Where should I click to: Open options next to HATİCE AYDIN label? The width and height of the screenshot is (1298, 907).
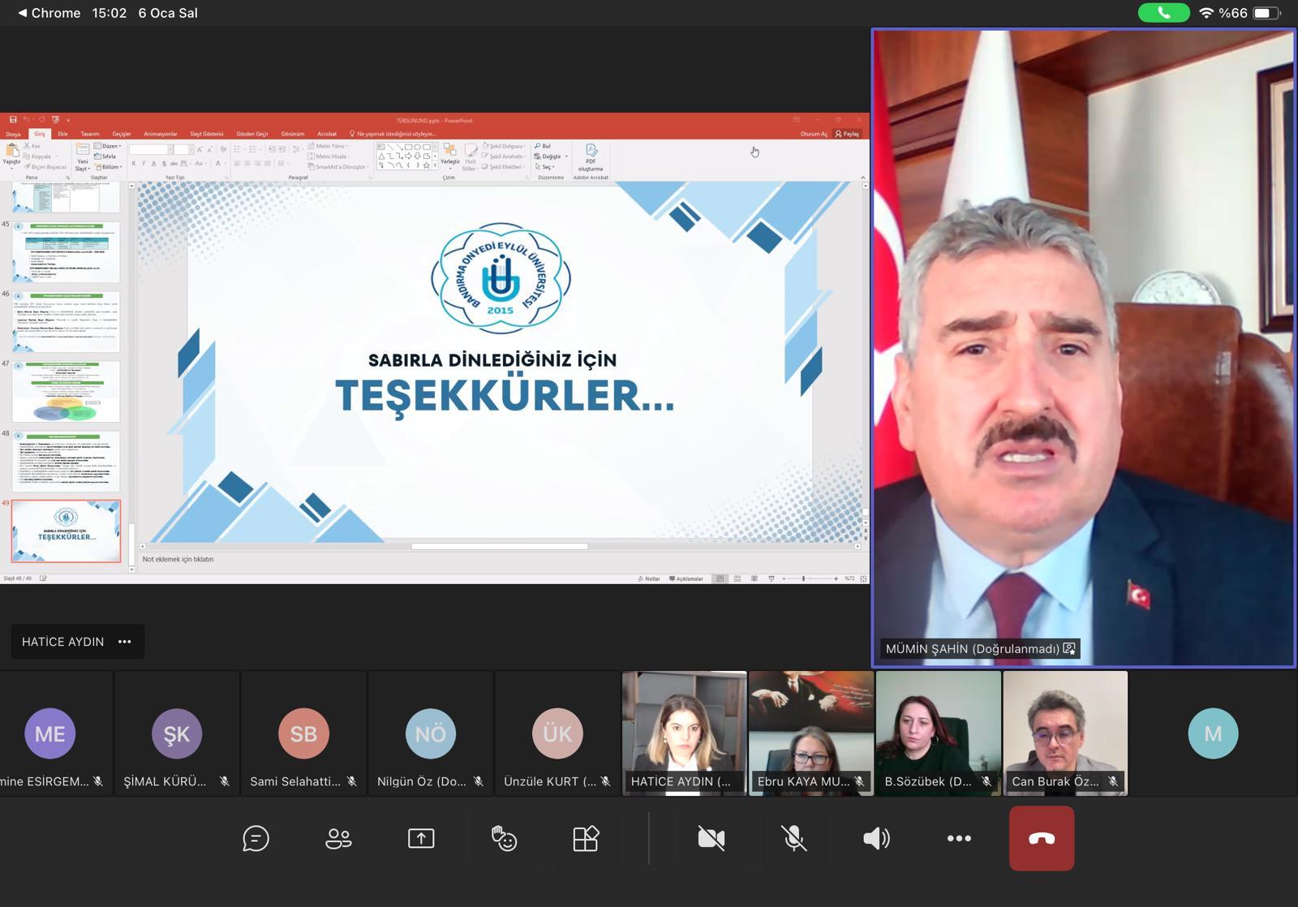tap(124, 642)
